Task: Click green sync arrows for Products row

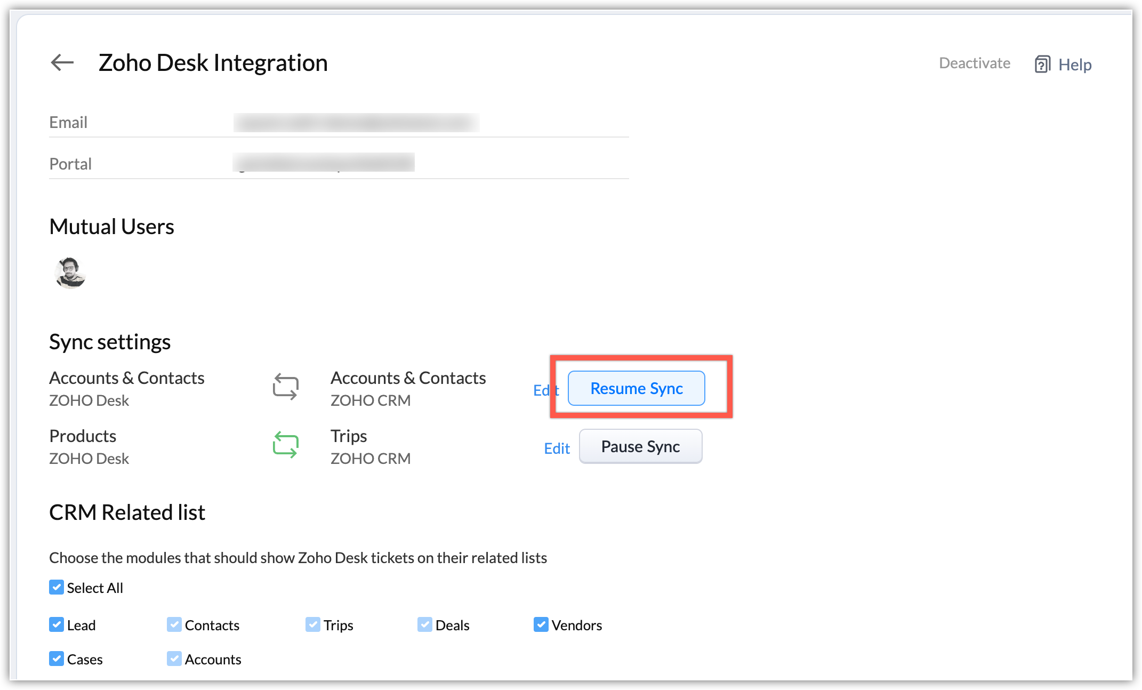Action: [x=285, y=446]
